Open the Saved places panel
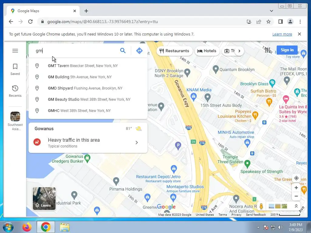Screen dimensions: 311x233 click(15, 69)
